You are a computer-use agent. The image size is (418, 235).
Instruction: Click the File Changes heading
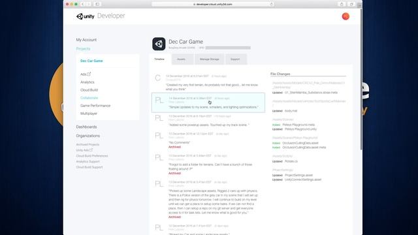click(280, 74)
